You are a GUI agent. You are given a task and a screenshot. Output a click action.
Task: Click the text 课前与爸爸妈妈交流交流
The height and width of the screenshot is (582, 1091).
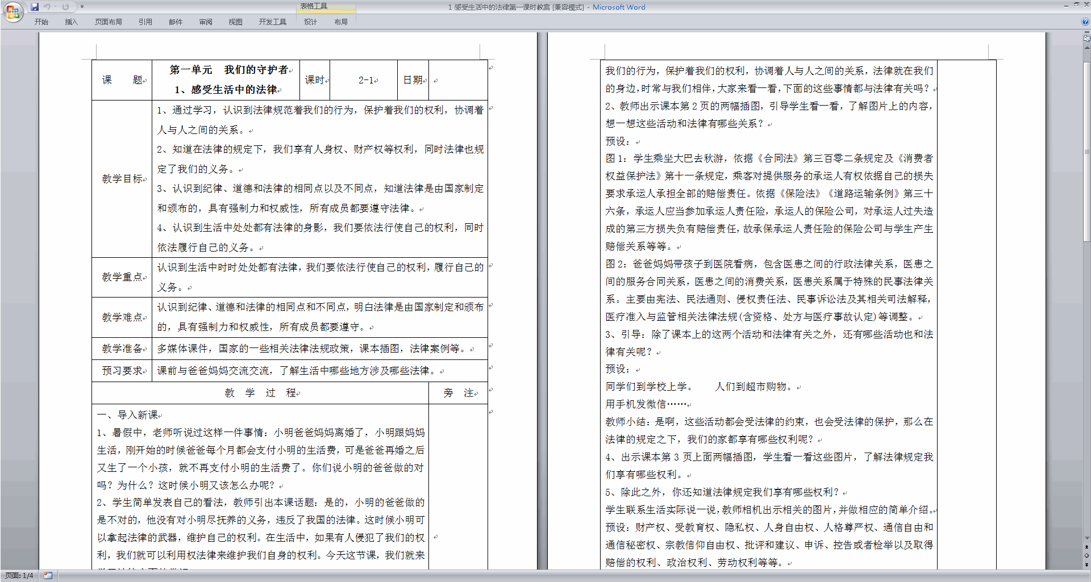213,371
